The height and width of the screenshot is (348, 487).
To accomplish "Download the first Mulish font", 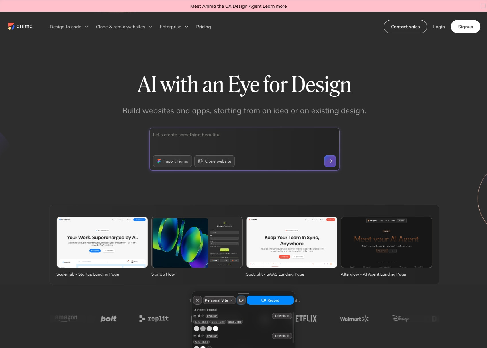I will pos(282,316).
